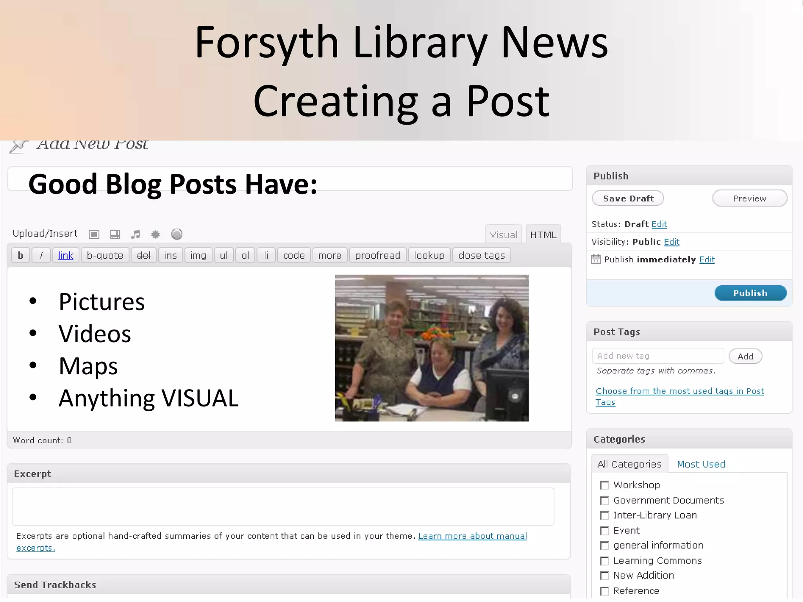Click the Add an Image upload icon
Image resolution: width=803 pixels, height=602 pixels.
pos(94,234)
